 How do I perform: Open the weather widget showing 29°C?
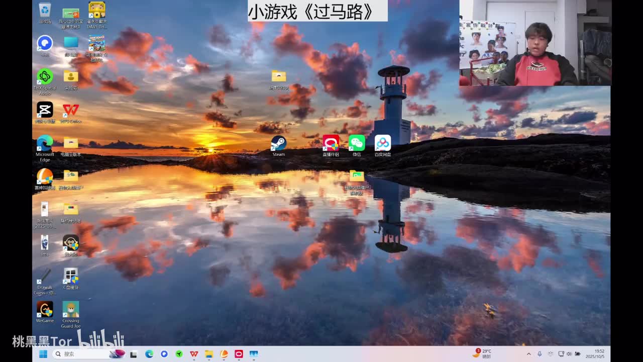click(482, 354)
